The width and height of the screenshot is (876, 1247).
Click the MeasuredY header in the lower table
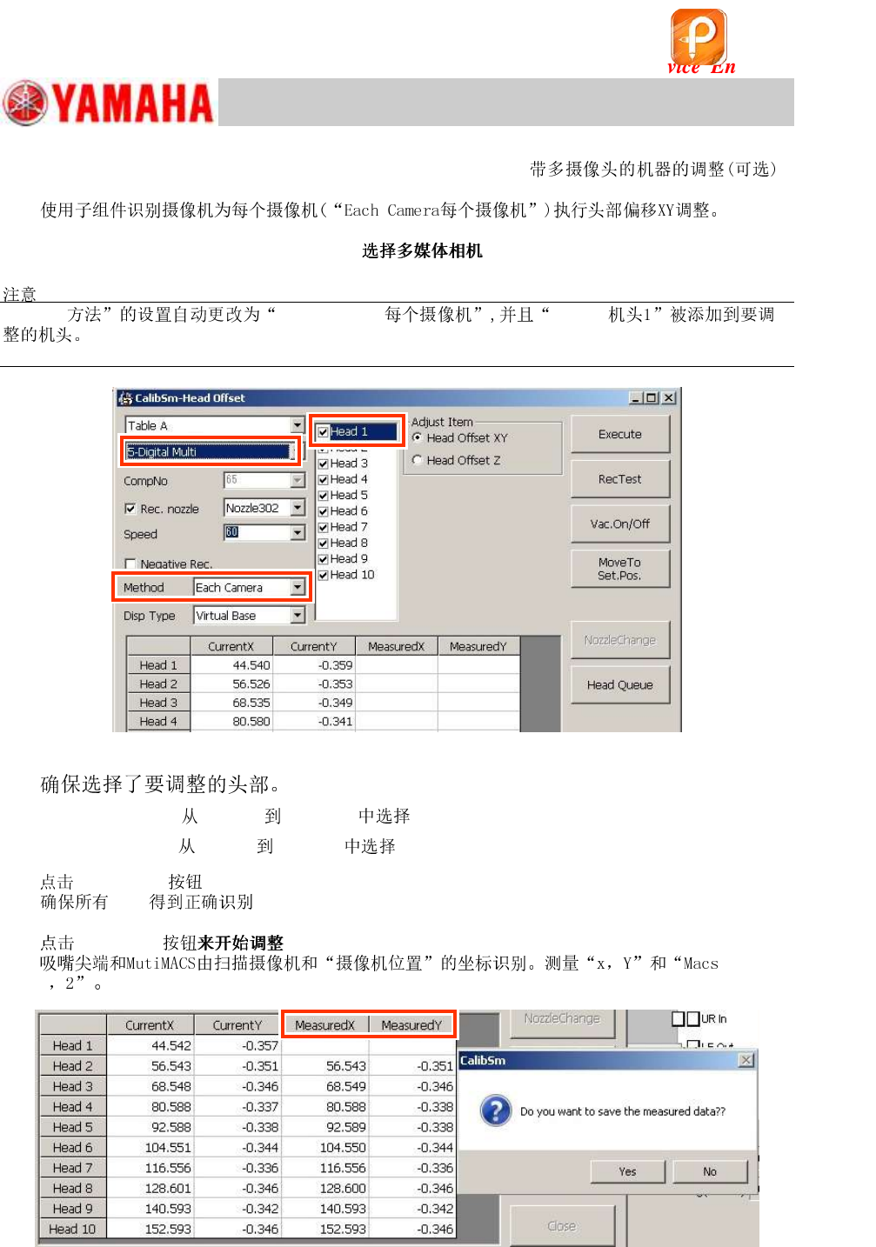411,1025
